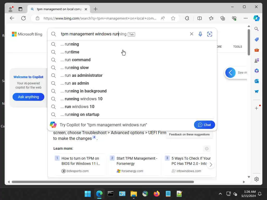The width and height of the screenshot is (267, 200).
Task: Show hidden system tray icons
Action: pos(220,194)
